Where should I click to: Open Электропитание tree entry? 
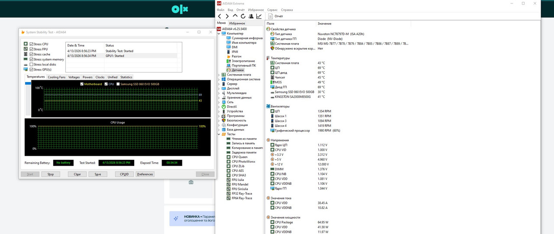coord(243,61)
